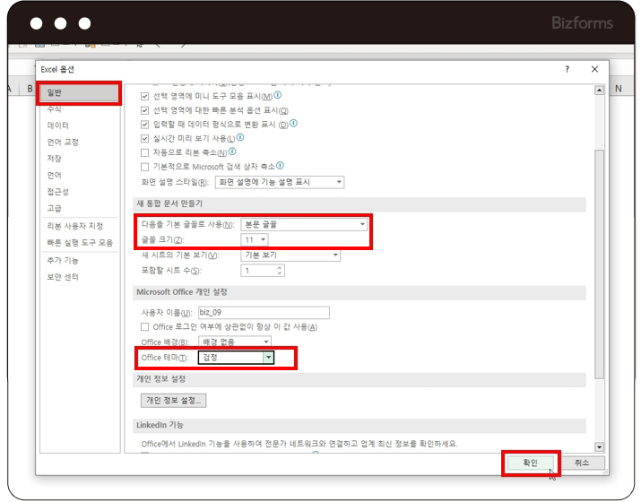Click the help question mark in Excel 옵션 title bar
This screenshot has width=641, height=502.
pyautogui.click(x=567, y=70)
